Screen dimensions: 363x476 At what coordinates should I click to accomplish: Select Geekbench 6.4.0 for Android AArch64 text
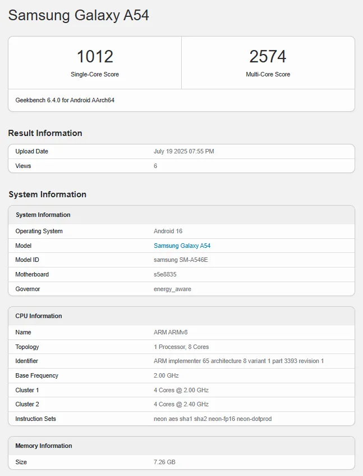pyautogui.click(x=65, y=100)
